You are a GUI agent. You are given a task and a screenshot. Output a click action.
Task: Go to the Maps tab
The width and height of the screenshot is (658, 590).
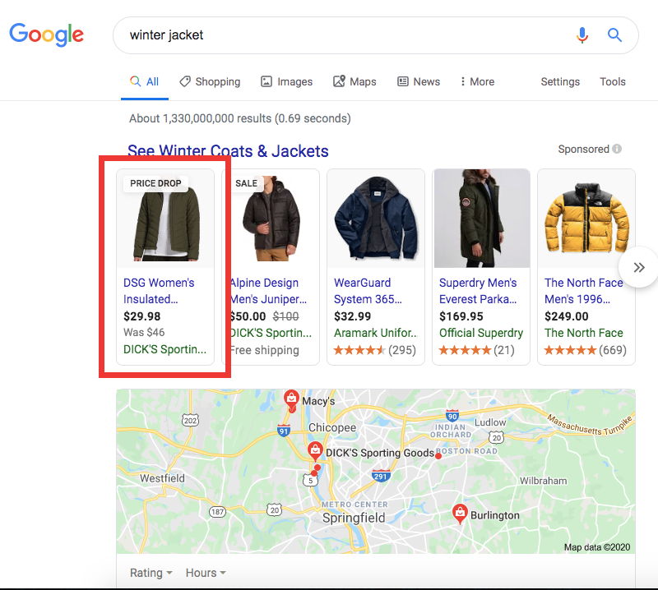click(x=354, y=81)
